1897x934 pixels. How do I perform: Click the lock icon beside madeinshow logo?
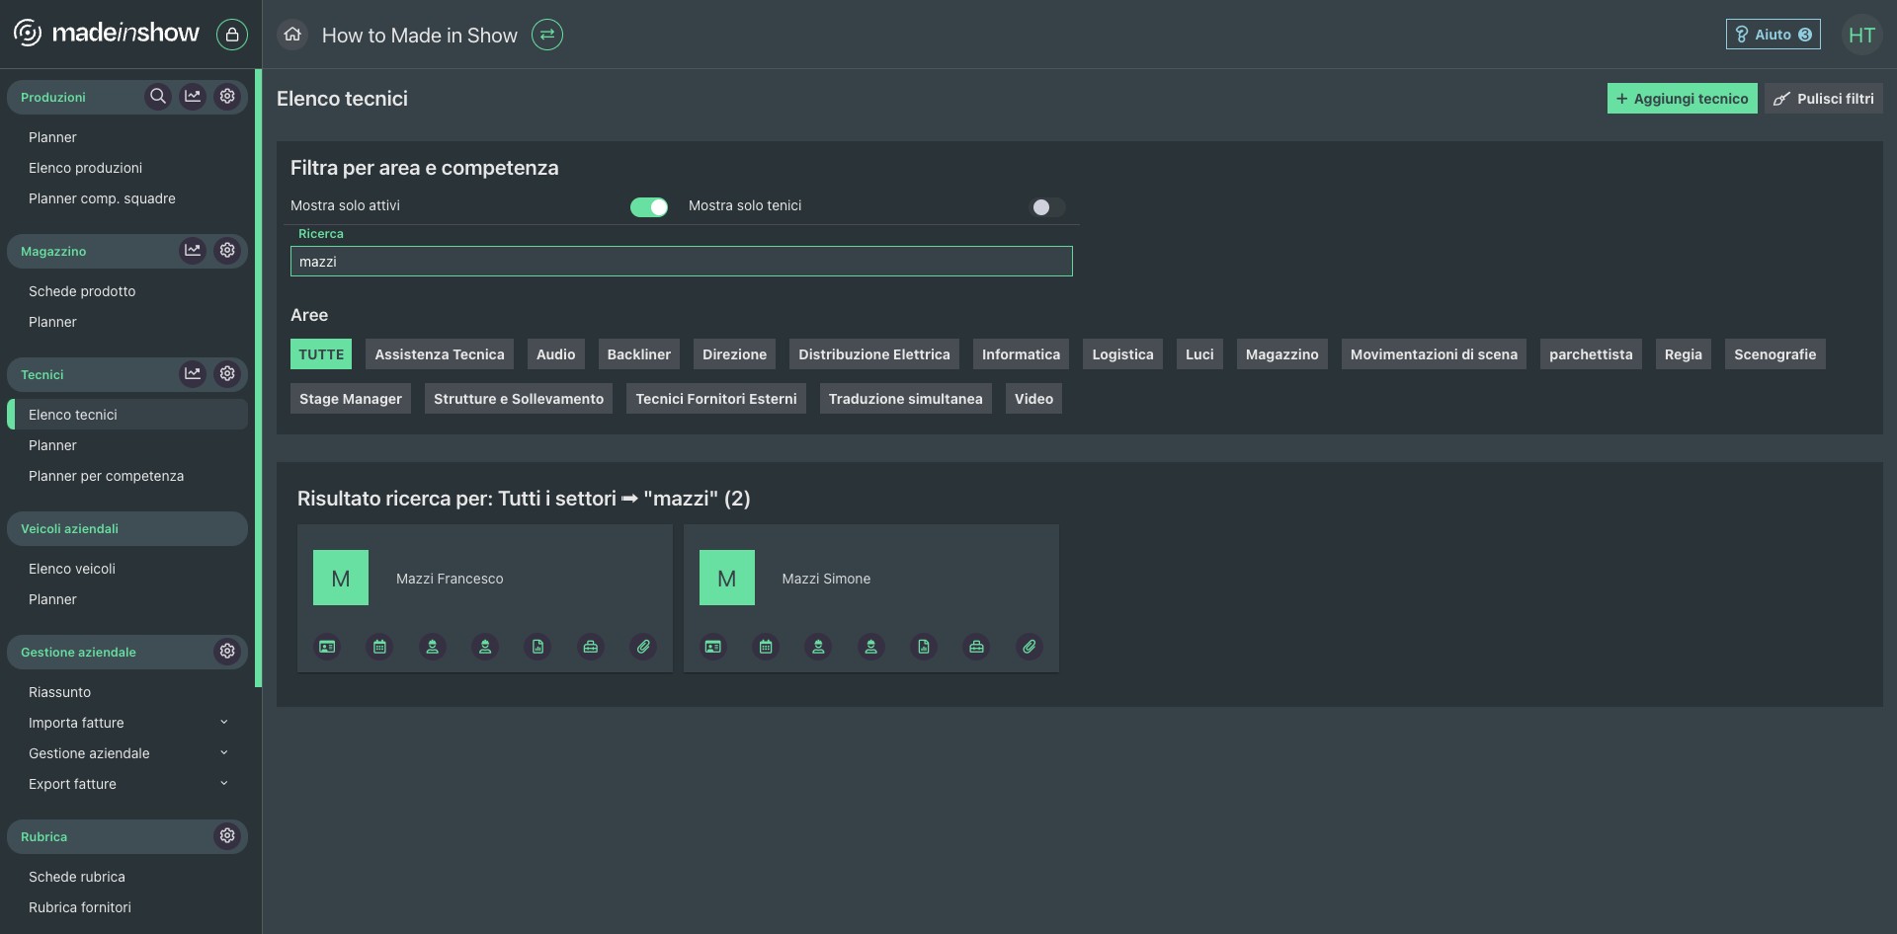pos(232,35)
